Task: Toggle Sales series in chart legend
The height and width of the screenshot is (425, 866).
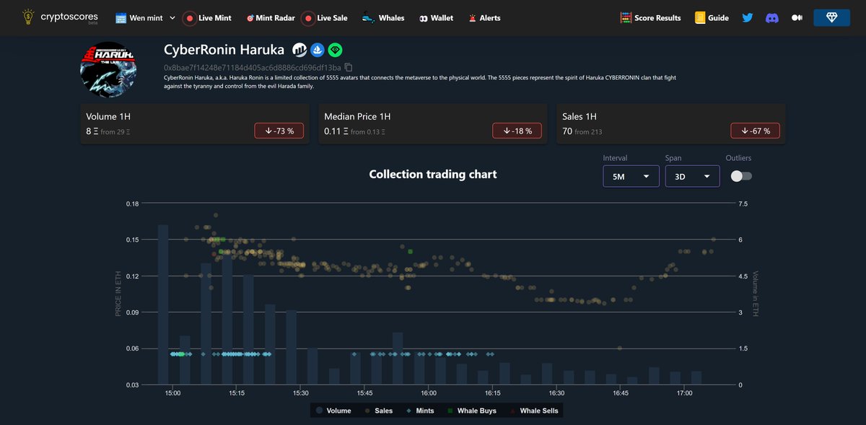Action: 379,411
